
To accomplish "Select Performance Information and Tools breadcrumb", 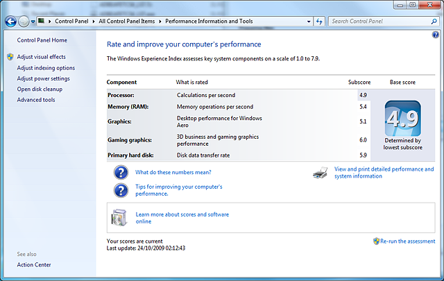I will tap(209, 22).
